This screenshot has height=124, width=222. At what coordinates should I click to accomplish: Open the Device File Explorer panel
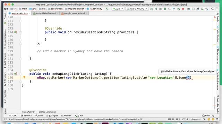pyautogui.click(x=217, y=104)
